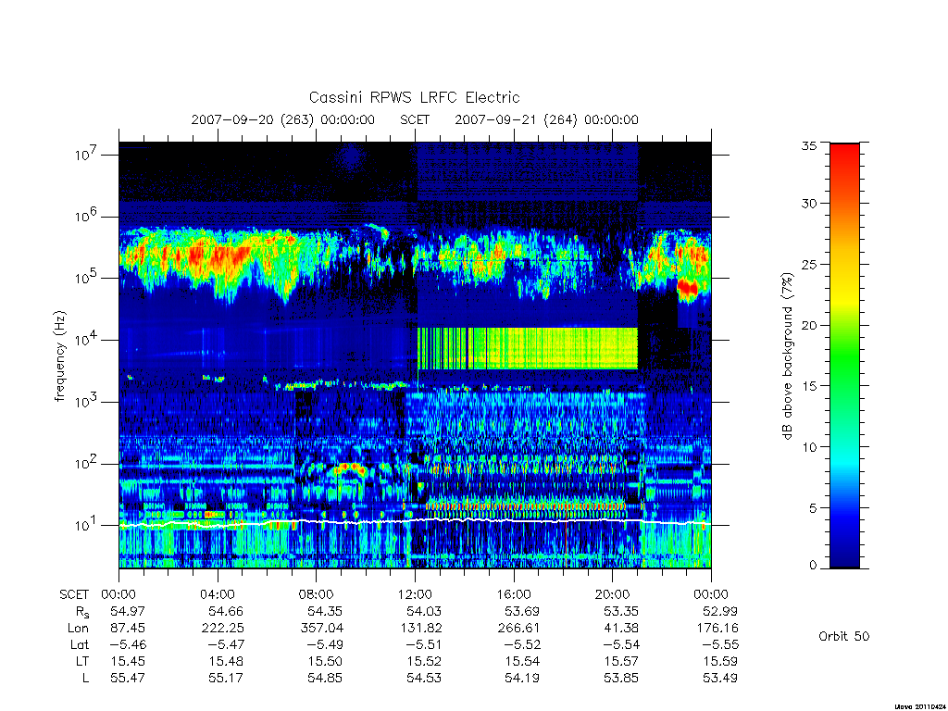
Task: Click the 10^2 frequency tick label
Action: point(87,464)
